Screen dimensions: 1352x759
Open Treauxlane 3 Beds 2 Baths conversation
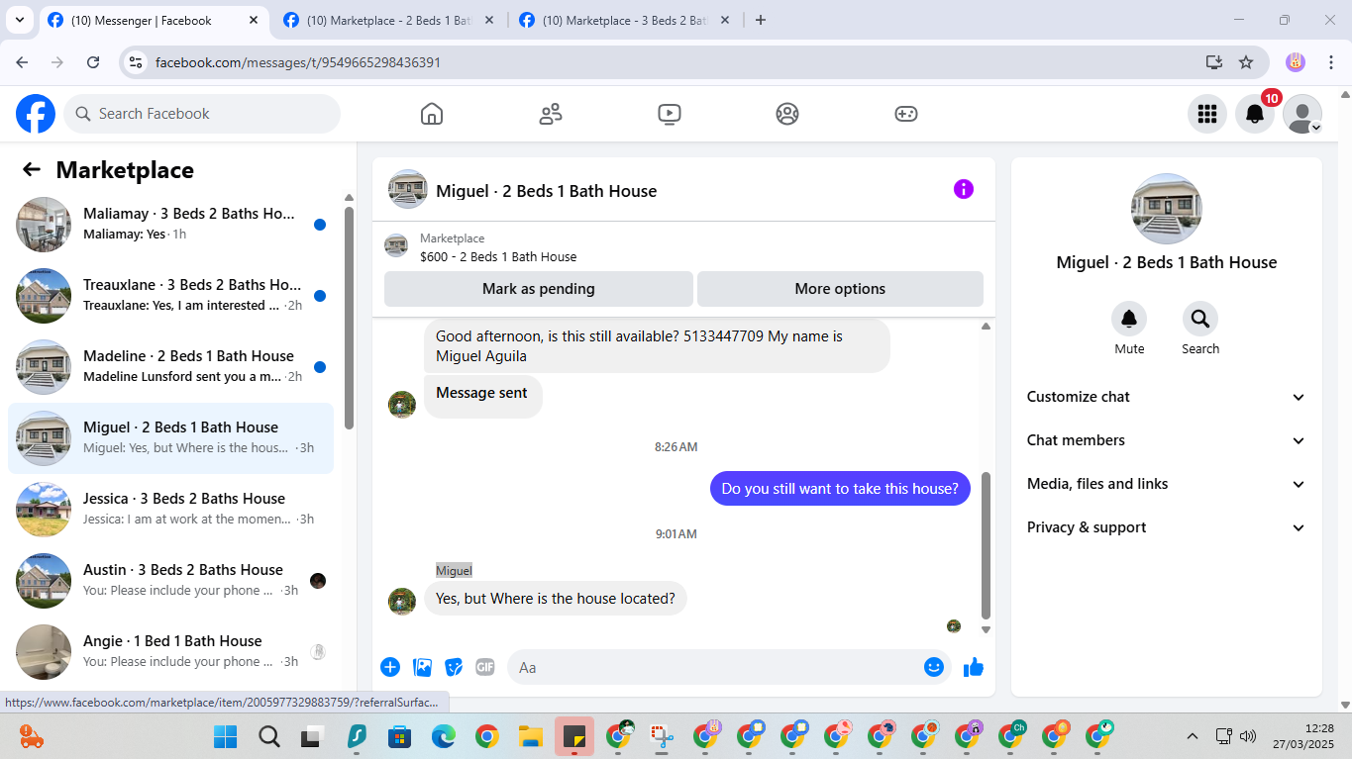[170, 296]
